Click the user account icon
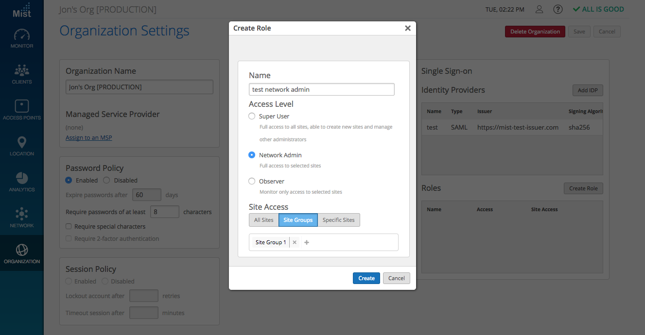 click(539, 9)
